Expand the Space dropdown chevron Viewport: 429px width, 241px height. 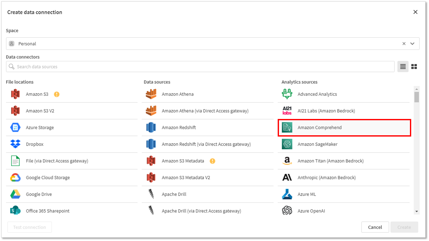pos(412,44)
